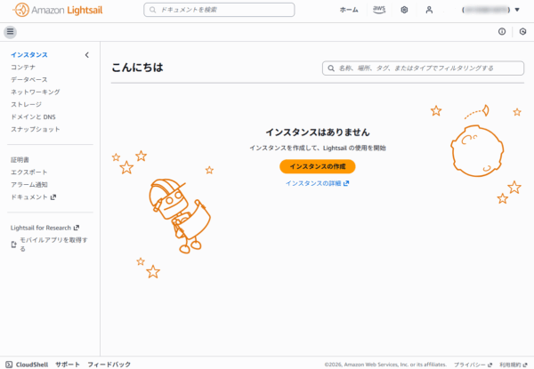
Task: Expand the account dropdown arrow
Action: [517, 10]
